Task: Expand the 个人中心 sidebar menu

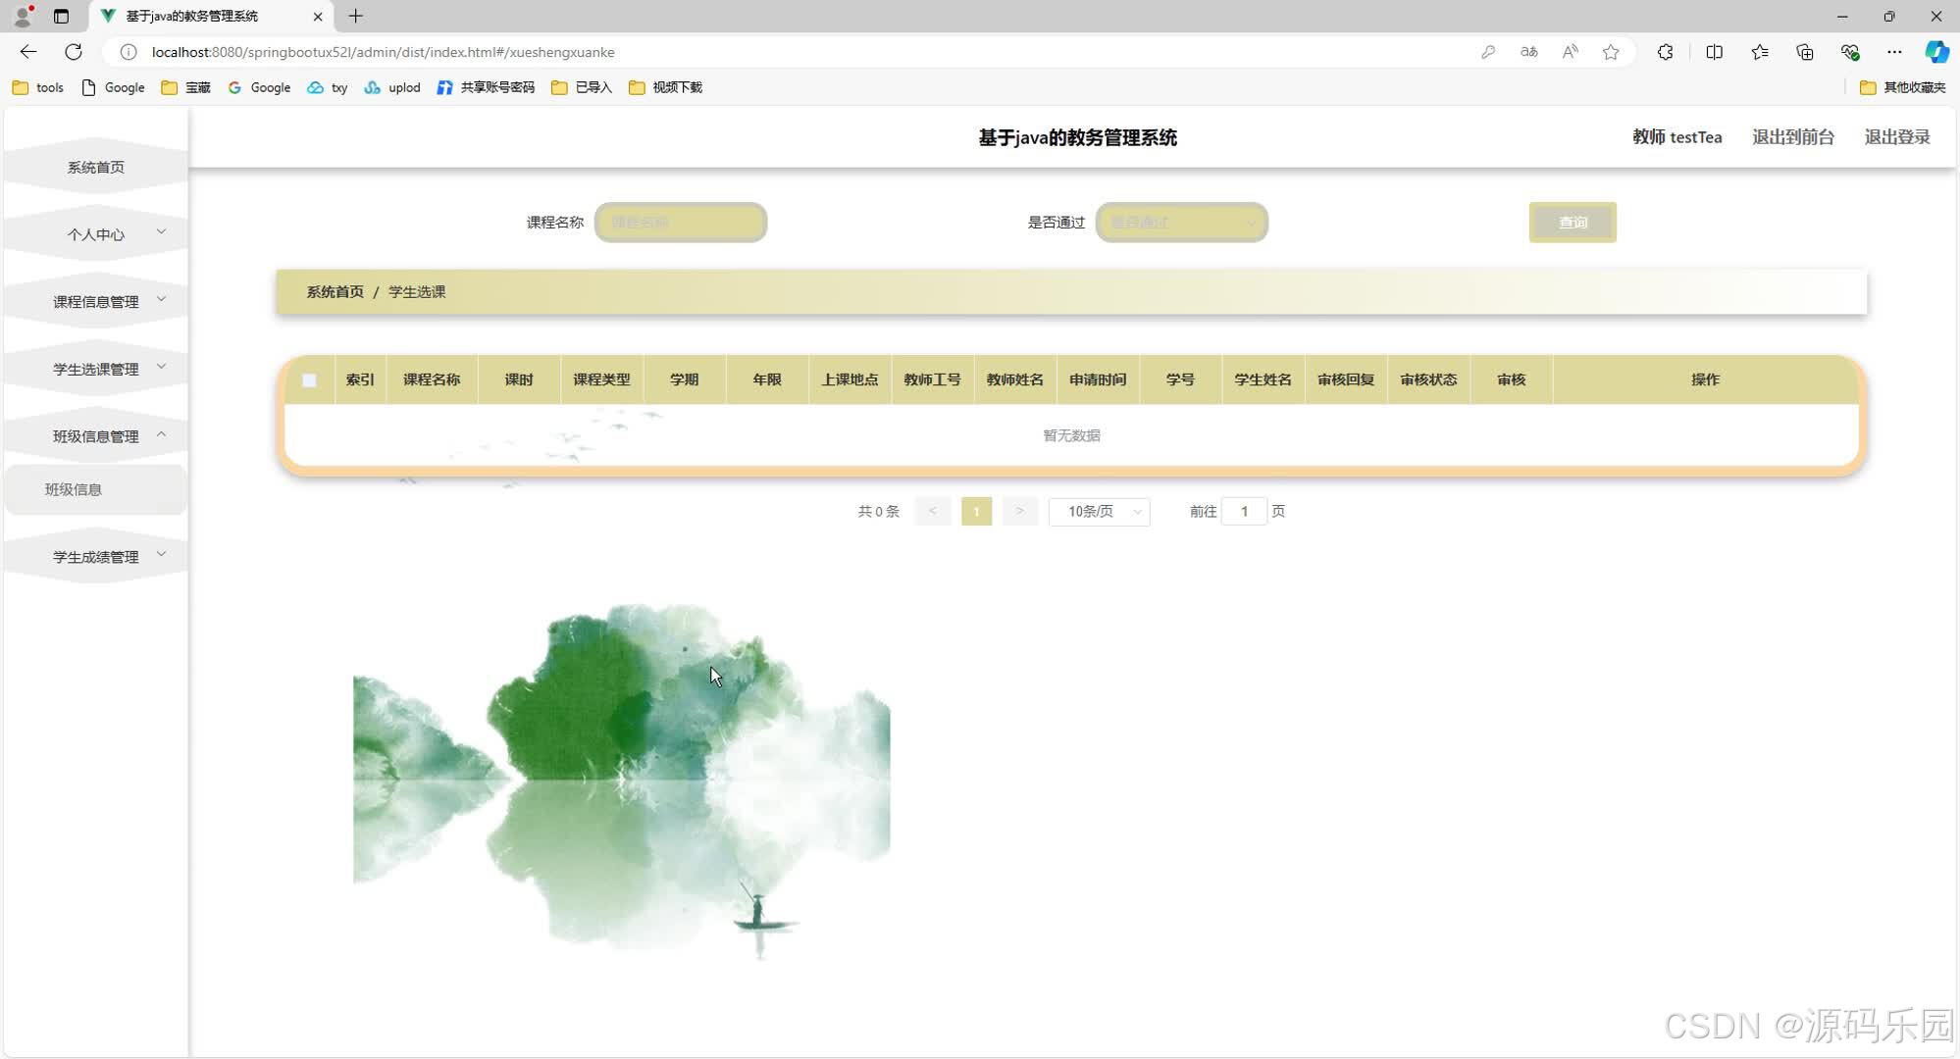Action: pyautogui.click(x=95, y=233)
